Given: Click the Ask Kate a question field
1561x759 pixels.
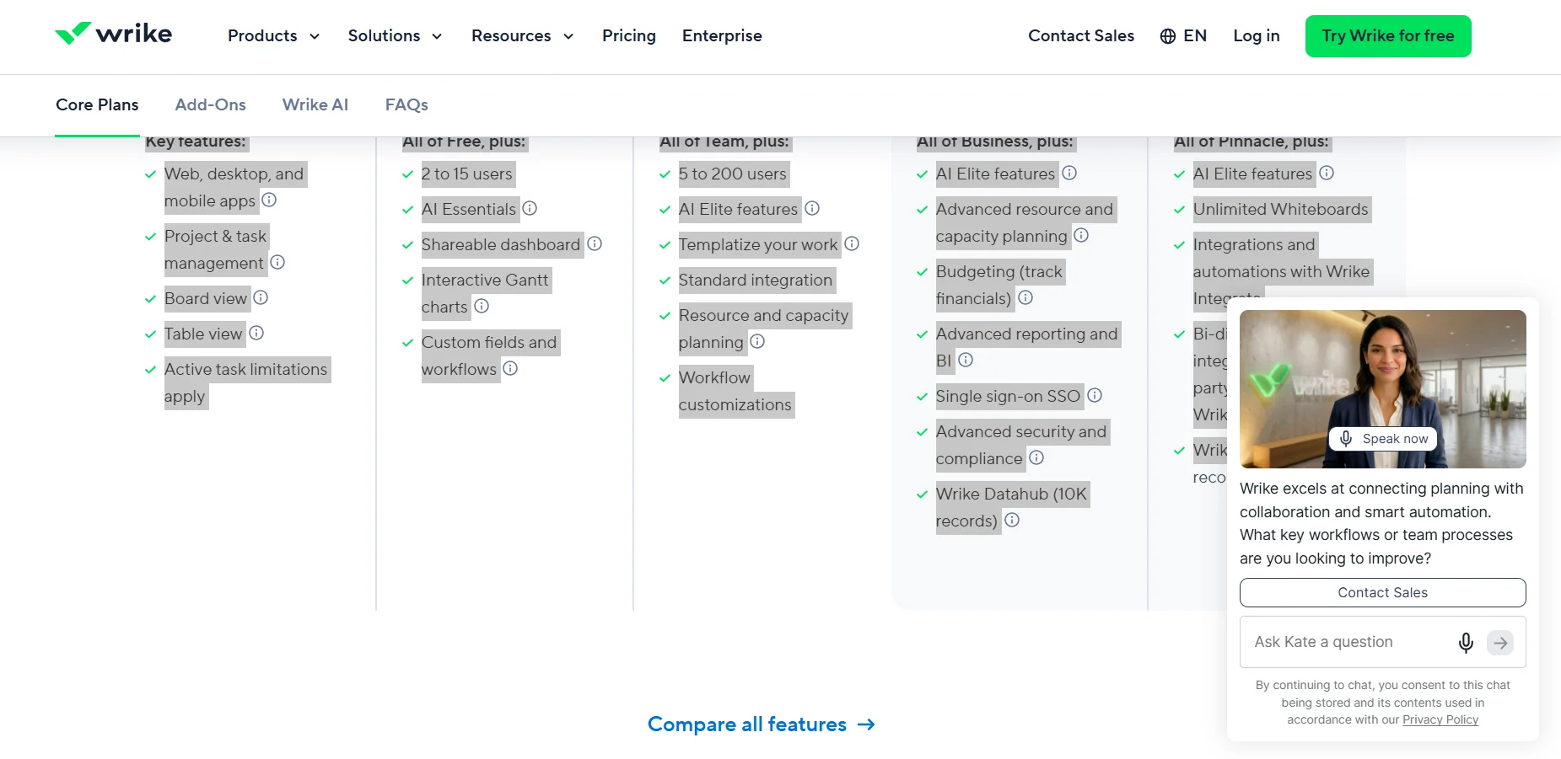Looking at the screenshot, I should pyautogui.click(x=1349, y=642).
